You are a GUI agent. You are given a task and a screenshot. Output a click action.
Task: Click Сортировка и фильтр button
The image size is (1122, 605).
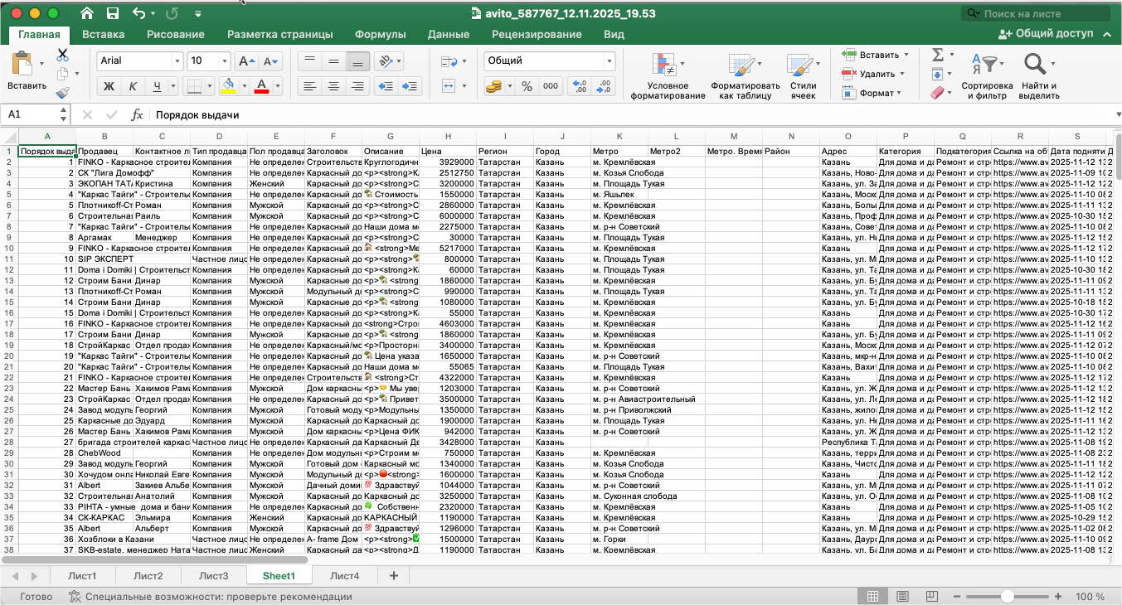987,78
